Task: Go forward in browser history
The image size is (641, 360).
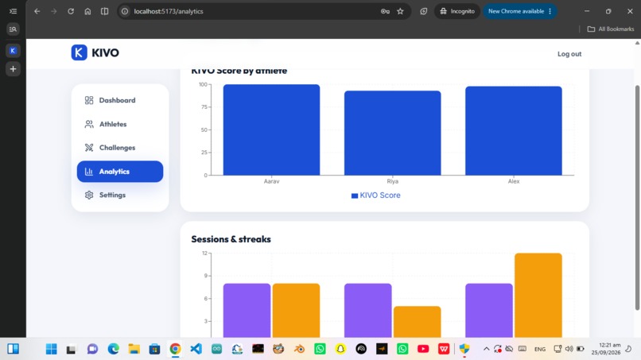Action: click(x=54, y=11)
